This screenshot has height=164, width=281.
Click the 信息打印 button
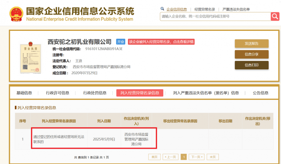tap(251, 65)
